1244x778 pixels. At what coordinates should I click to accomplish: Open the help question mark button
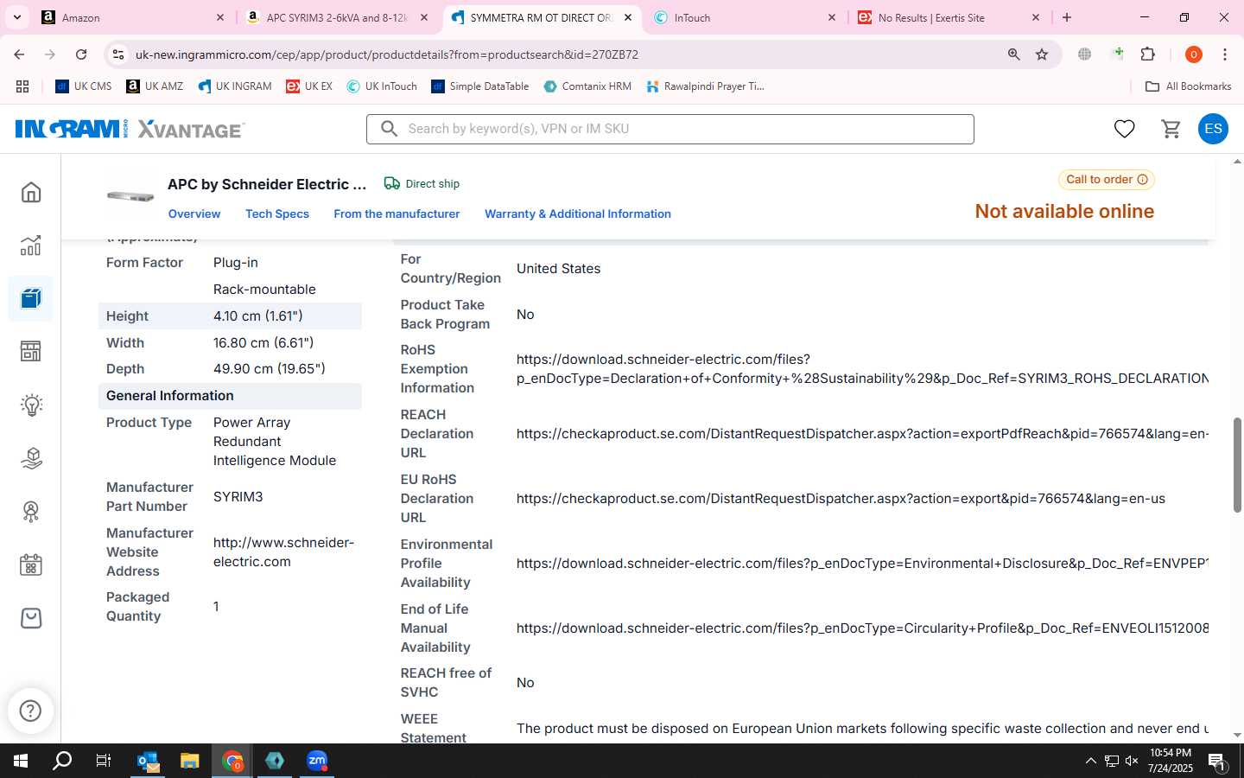30,711
